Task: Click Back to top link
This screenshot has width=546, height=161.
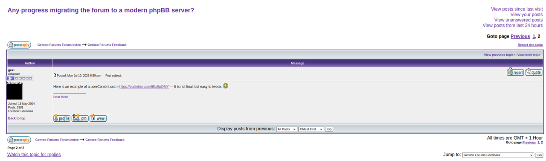Action: [17, 118]
